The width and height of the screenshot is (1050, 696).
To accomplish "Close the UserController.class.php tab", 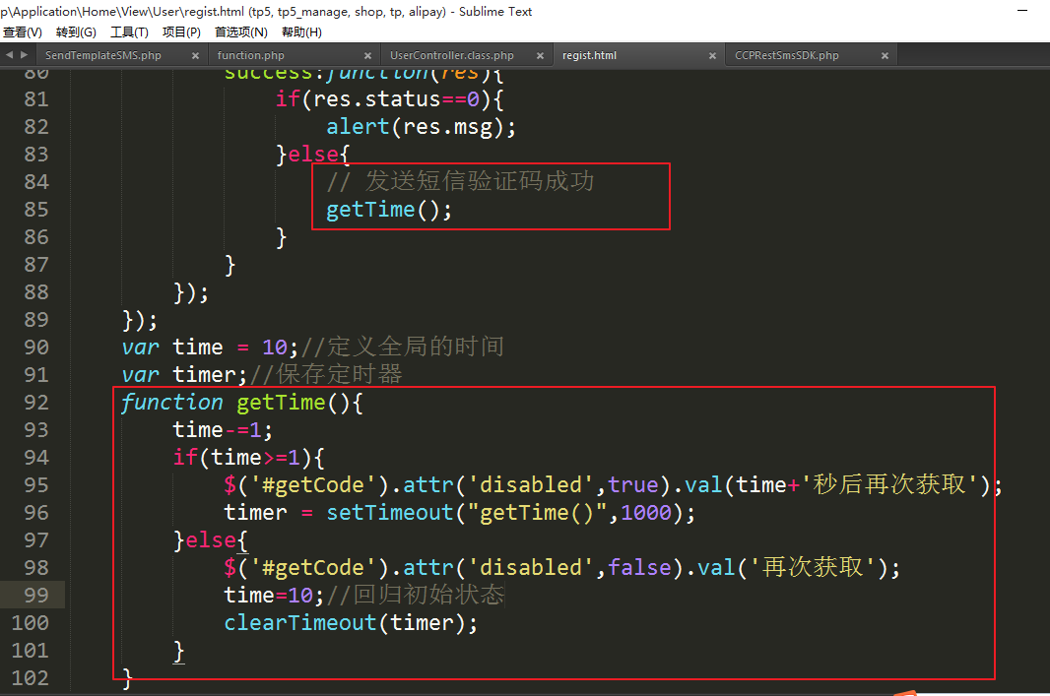I will pos(541,56).
